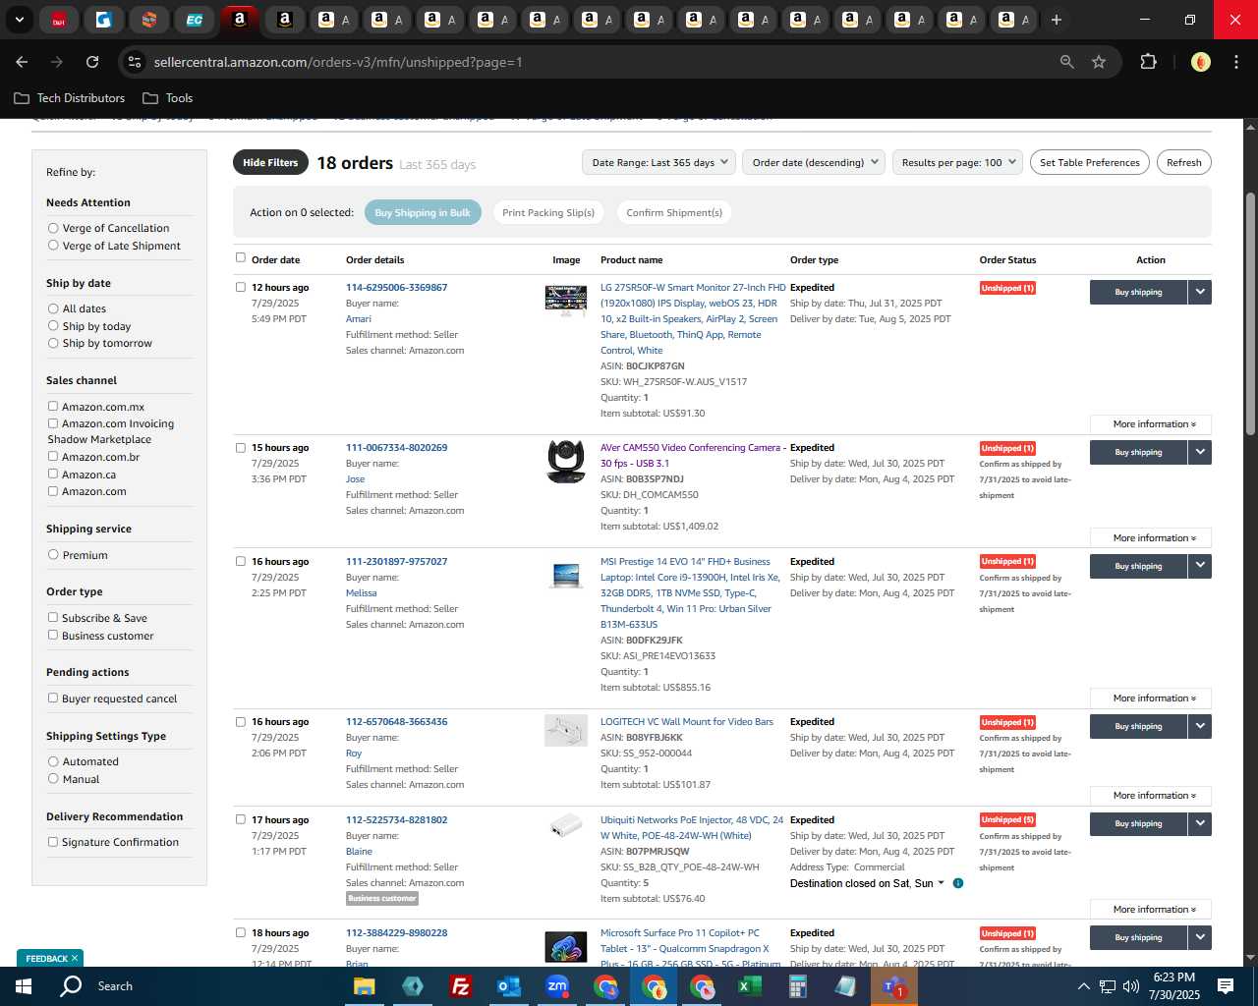This screenshot has width=1258, height=1006.
Task: Open Excel from the taskbar
Action: [750, 986]
